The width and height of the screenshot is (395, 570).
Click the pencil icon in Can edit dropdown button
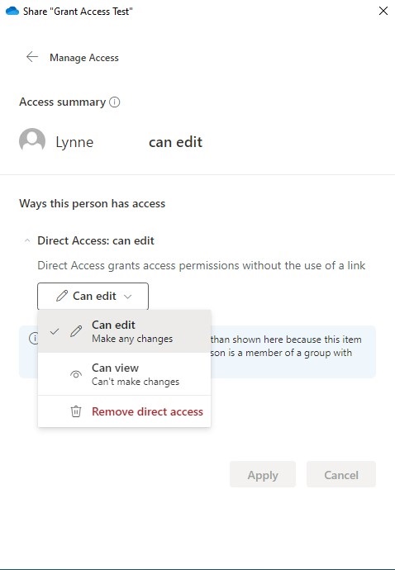point(62,296)
